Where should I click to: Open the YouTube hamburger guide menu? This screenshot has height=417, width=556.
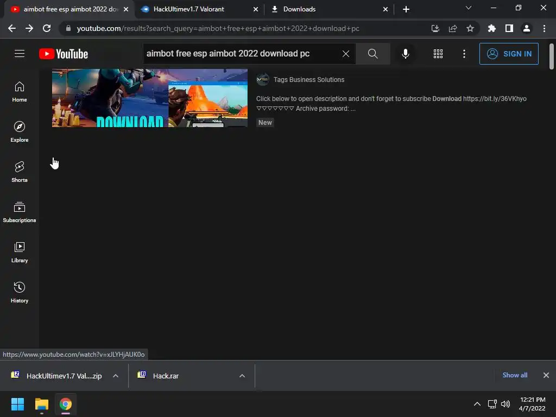pyautogui.click(x=20, y=54)
